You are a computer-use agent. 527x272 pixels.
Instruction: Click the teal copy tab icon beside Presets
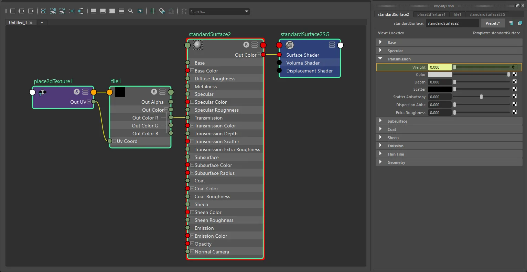click(x=511, y=23)
